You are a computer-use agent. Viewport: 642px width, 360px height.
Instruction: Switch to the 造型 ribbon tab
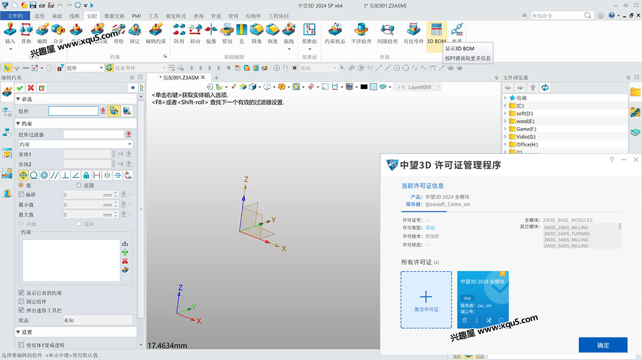(x=40, y=16)
